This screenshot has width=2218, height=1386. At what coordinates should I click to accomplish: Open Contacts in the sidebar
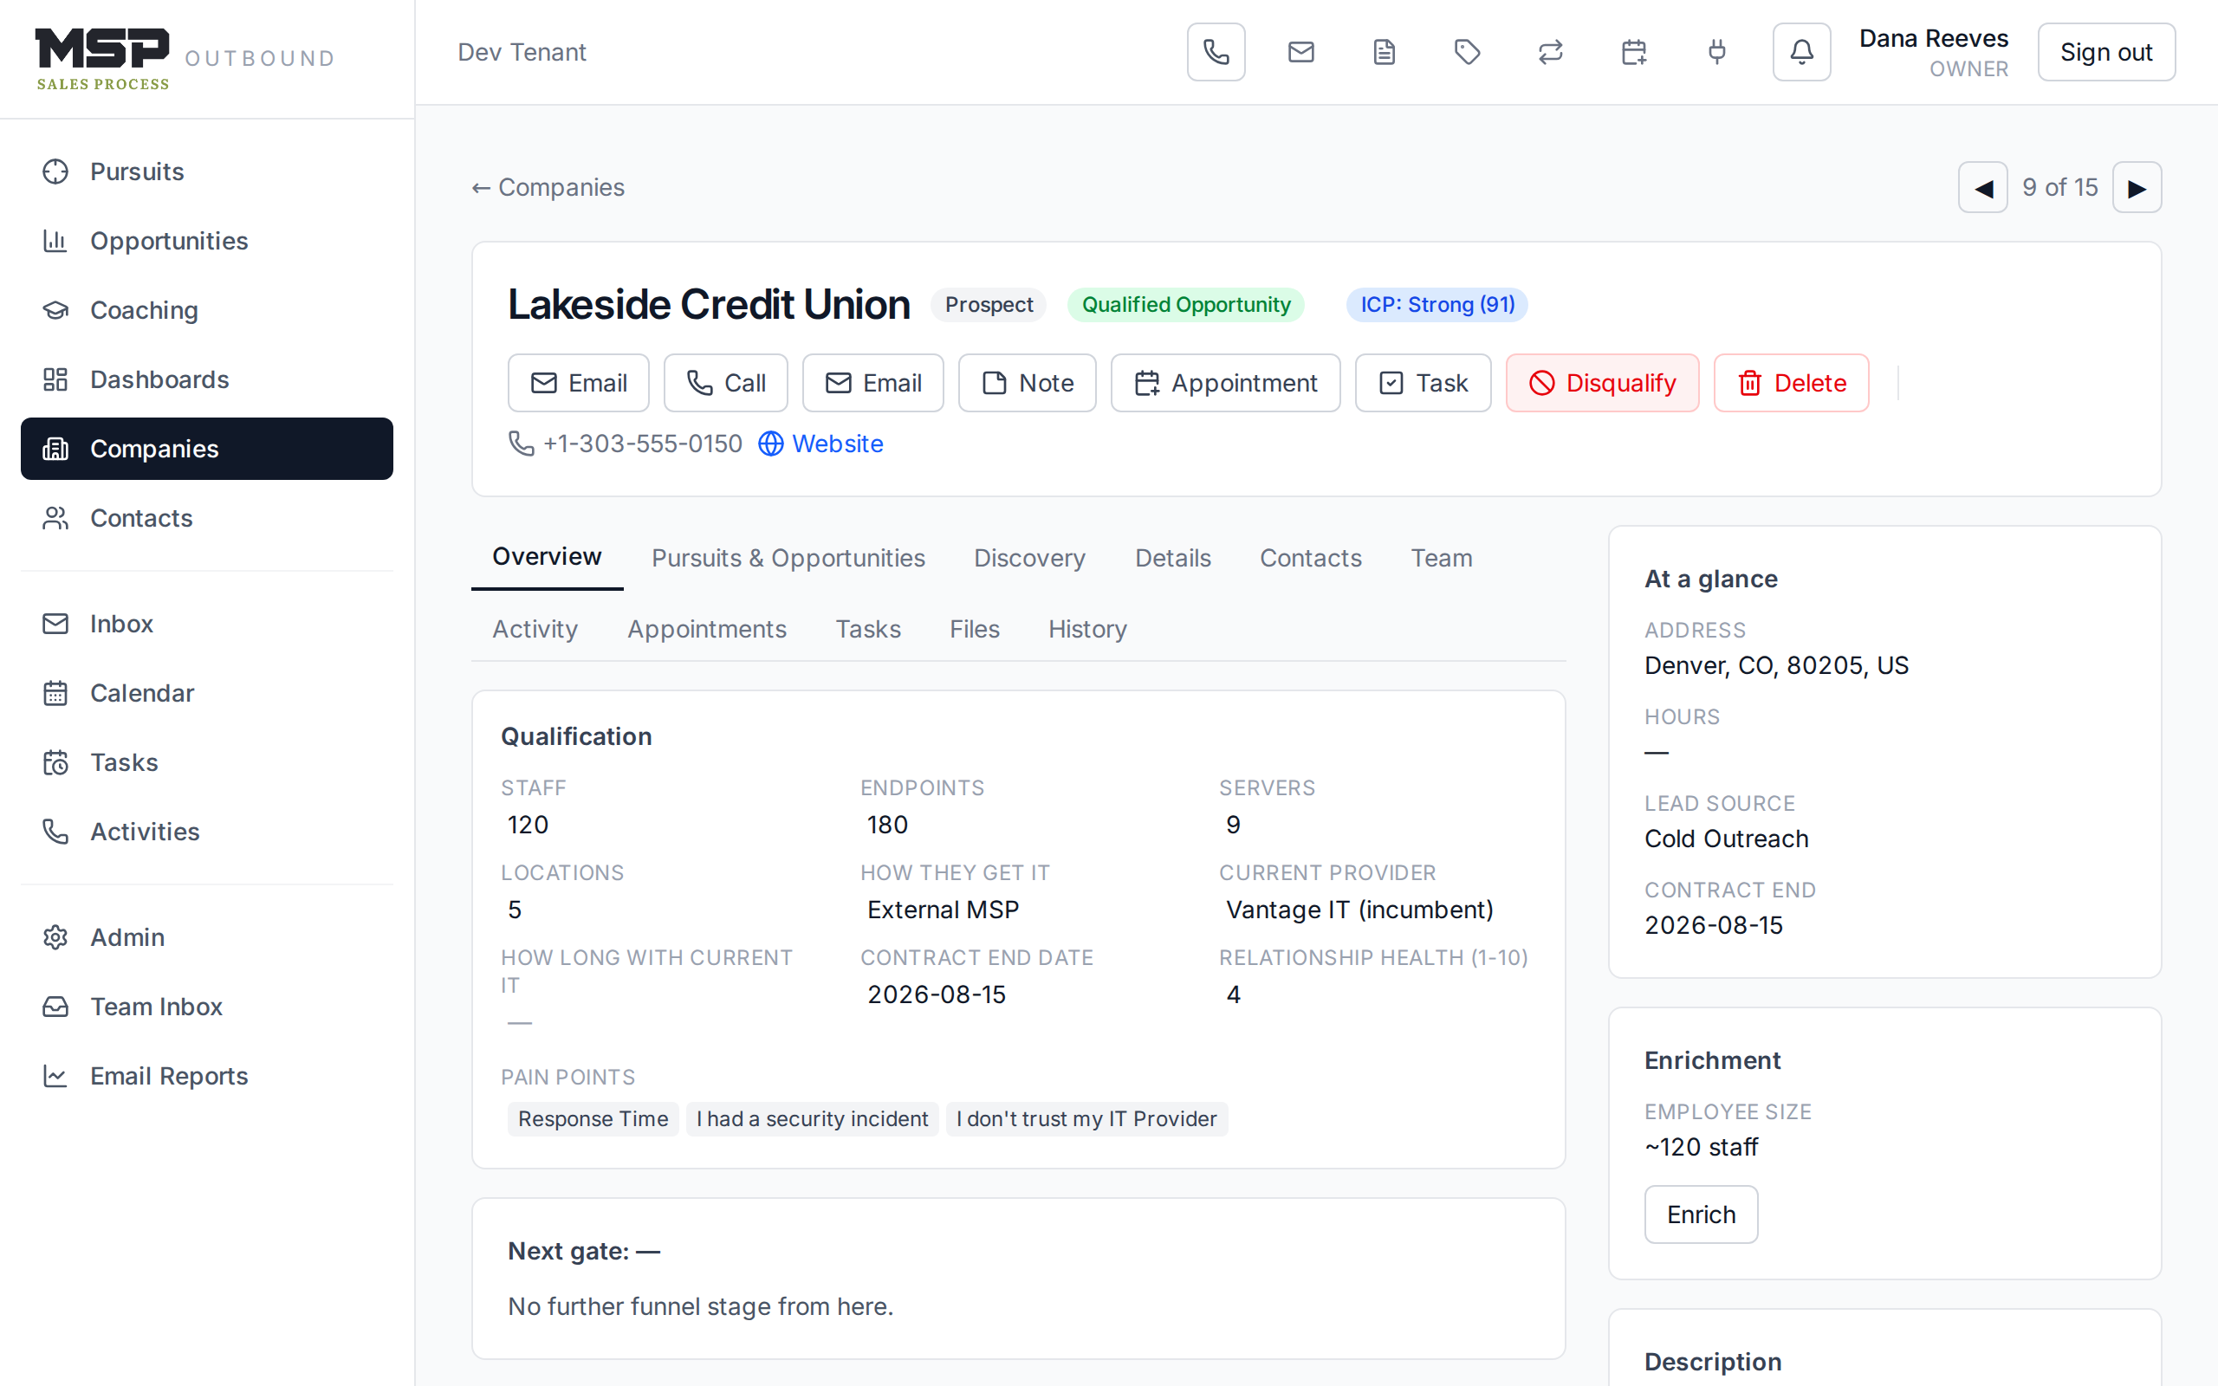point(207,519)
